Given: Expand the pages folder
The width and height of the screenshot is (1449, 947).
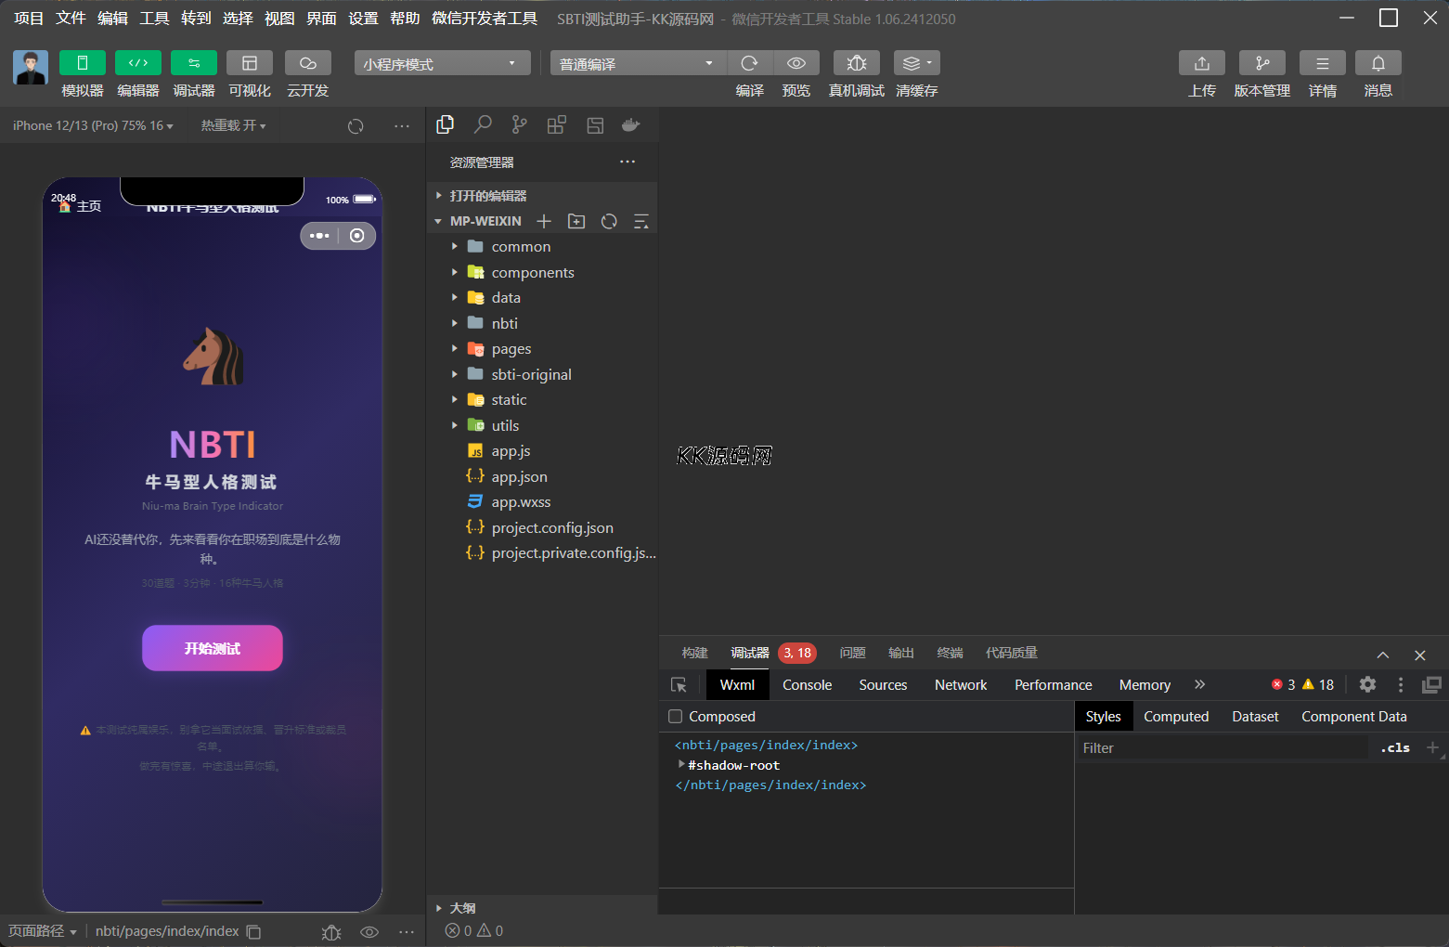Looking at the screenshot, I should [x=511, y=349].
